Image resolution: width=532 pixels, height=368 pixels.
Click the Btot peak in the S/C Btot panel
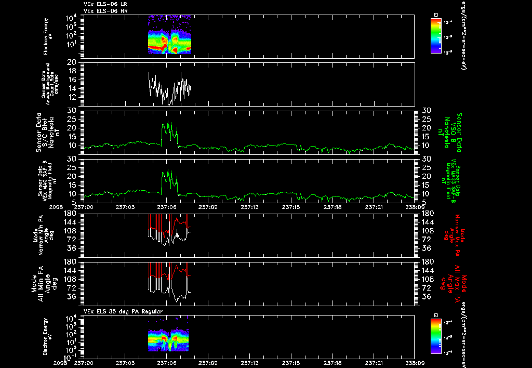[168, 121]
